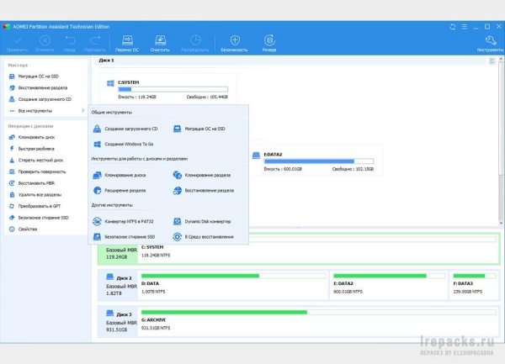505x364 pixels.
Task: Click the Распределить toolbar icon
Action: pos(195,44)
